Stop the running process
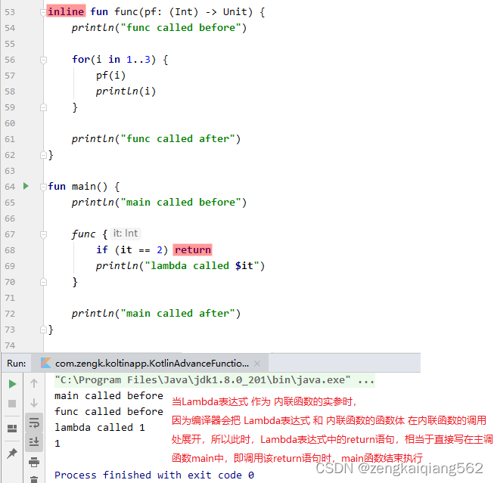 [12, 404]
